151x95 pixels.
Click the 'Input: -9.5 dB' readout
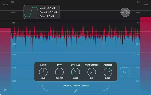click(47, 8)
